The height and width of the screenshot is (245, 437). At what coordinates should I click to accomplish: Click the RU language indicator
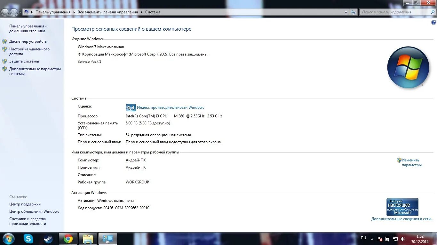click(363, 238)
